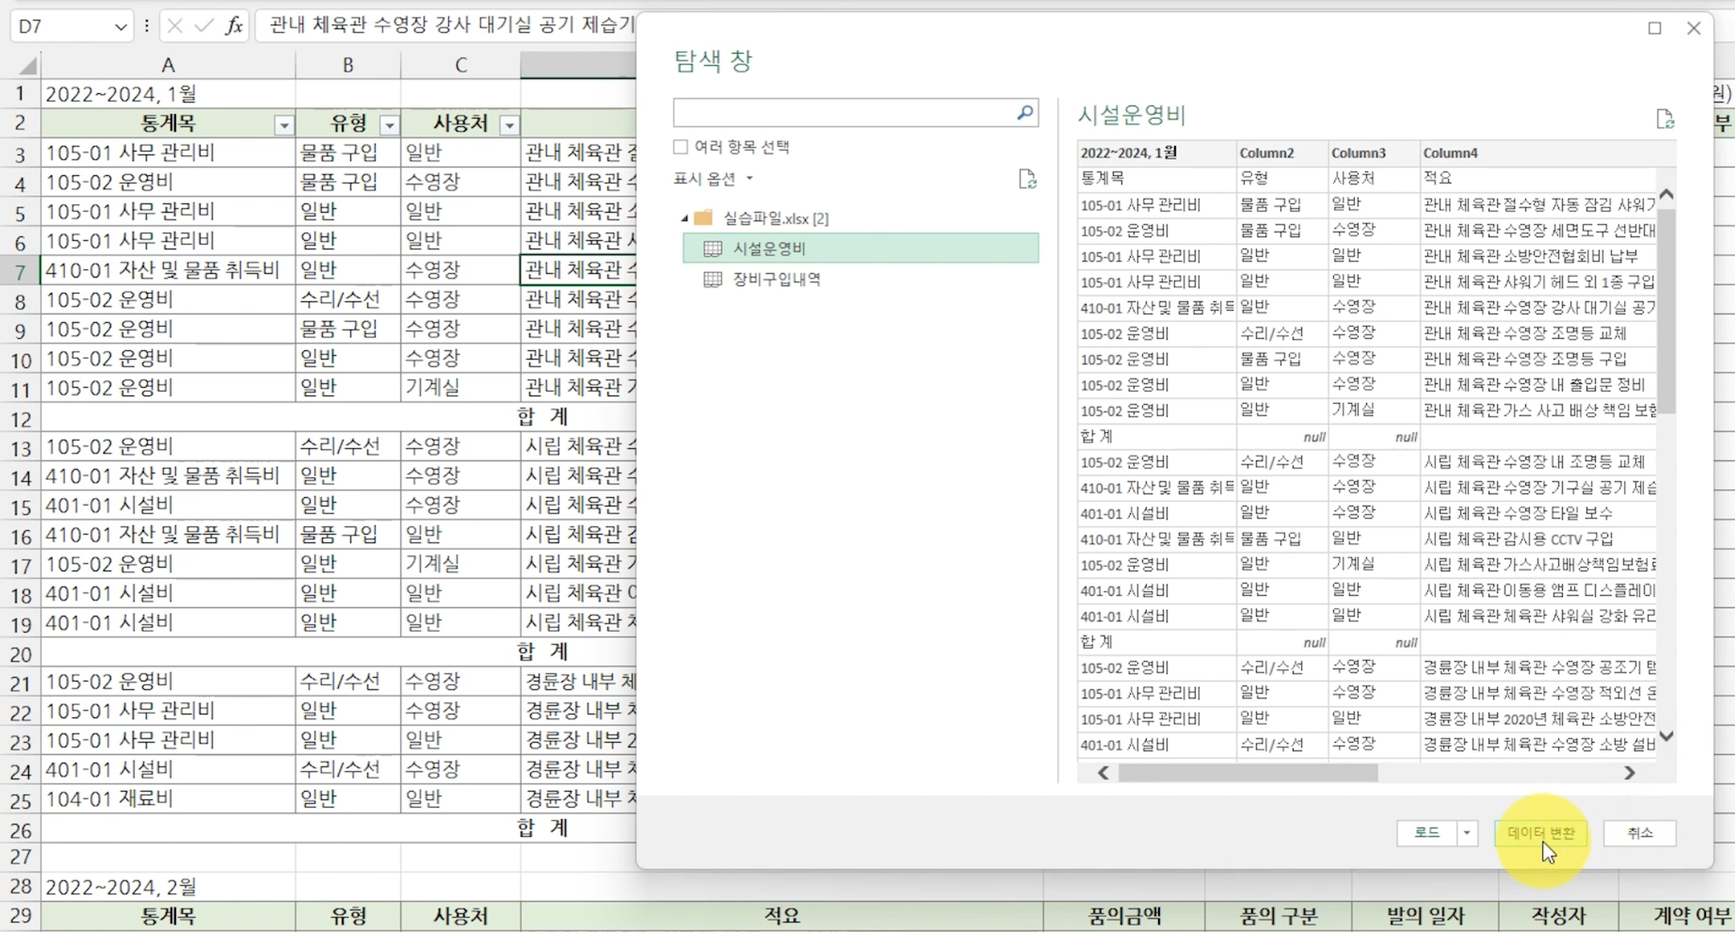Click the refresh icon beside 표시 옵션

pos(1027,179)
